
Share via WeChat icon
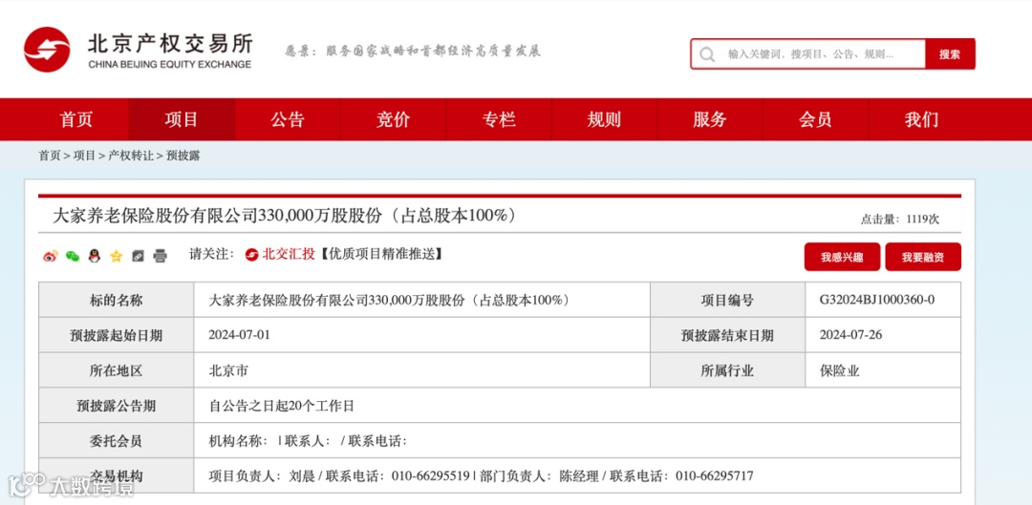(x=73, y=257)
